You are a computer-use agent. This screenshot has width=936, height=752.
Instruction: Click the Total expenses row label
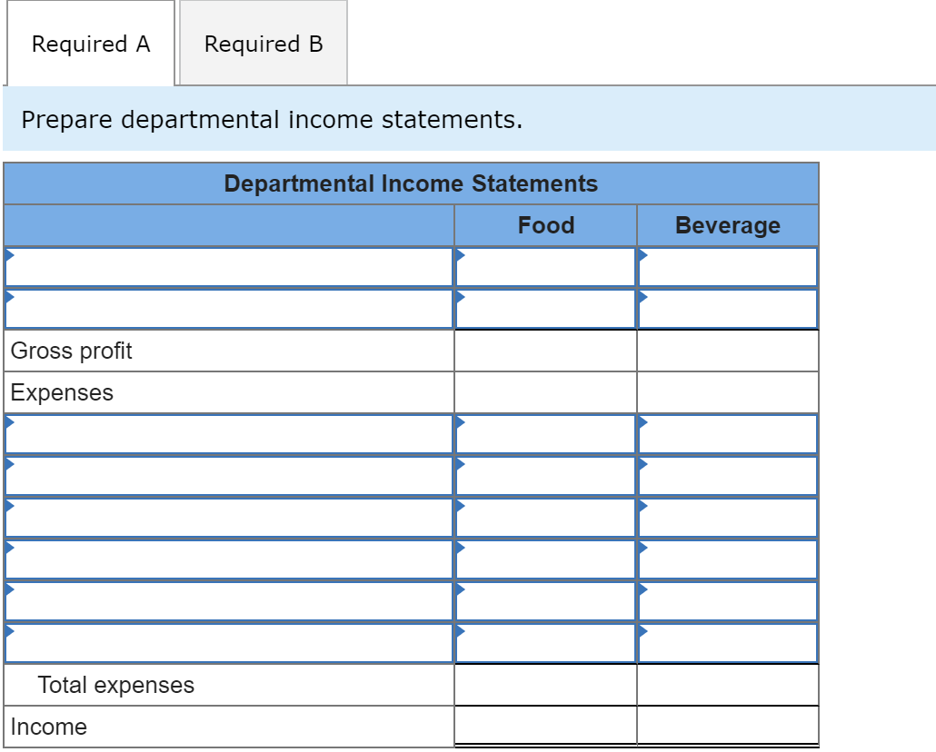pyautogui.click(x=115, y=685)
